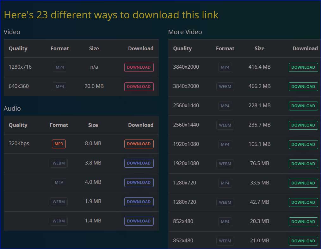
Task: Download the 1280x720 MP4 33.5 MB video
Action: tap(303, 183)
